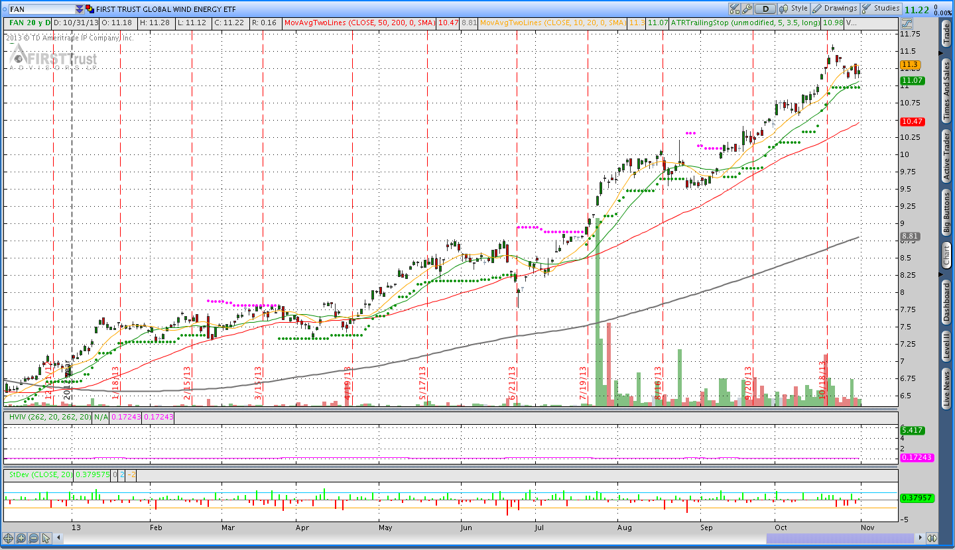
Task: Open the Studies menu
Action: coord(881,9)
